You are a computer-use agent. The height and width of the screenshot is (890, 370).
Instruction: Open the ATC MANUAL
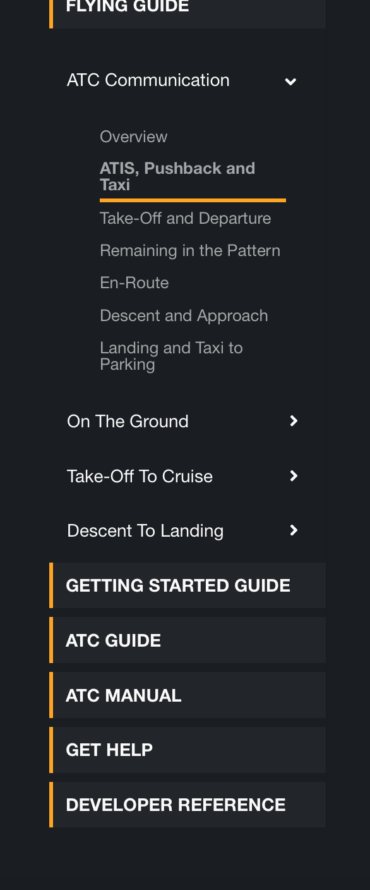(x=123, y=695)
